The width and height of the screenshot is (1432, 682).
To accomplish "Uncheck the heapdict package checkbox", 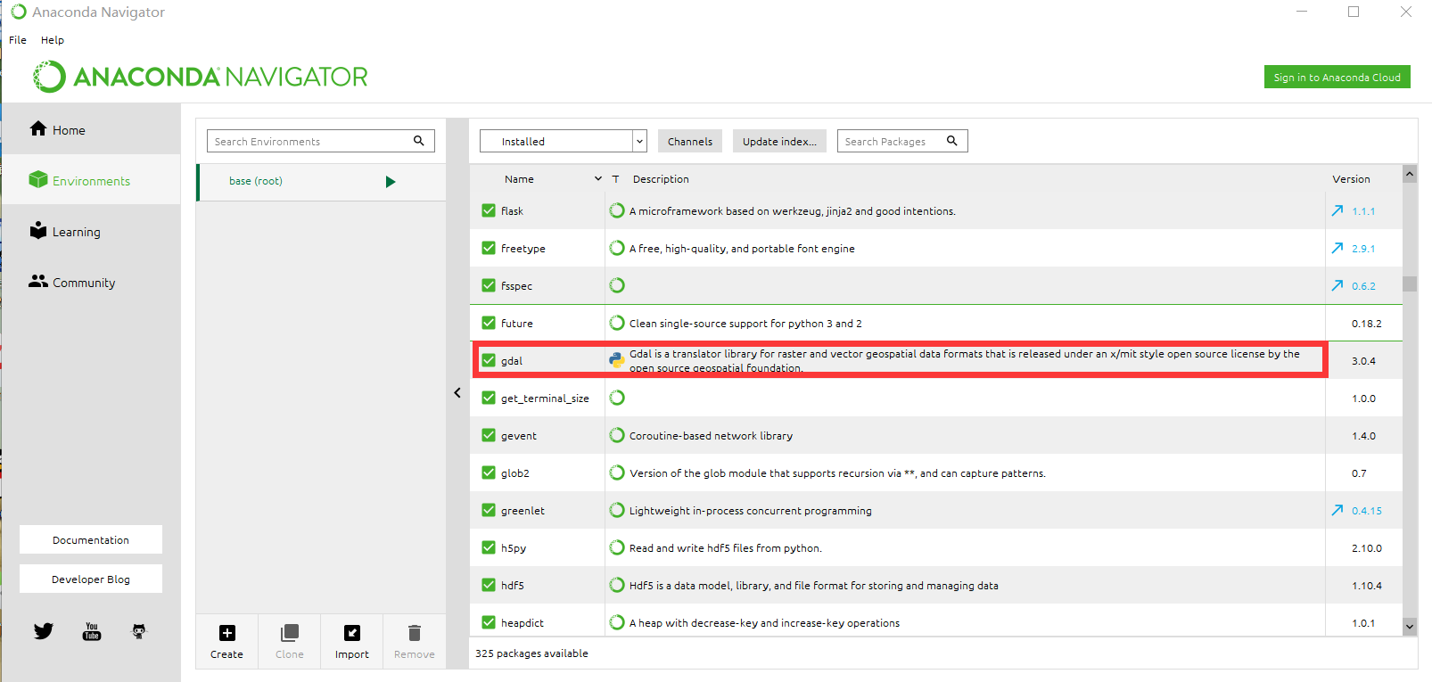I will point(489,622).
